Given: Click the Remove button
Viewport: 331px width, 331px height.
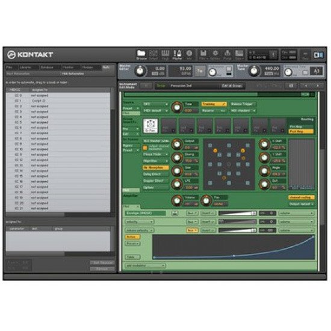Looking at the screenshot, I should (x=102, y=269).
